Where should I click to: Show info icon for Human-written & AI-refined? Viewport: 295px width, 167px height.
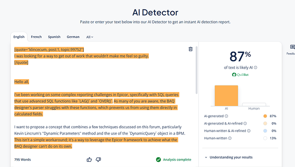pos(249,131)
